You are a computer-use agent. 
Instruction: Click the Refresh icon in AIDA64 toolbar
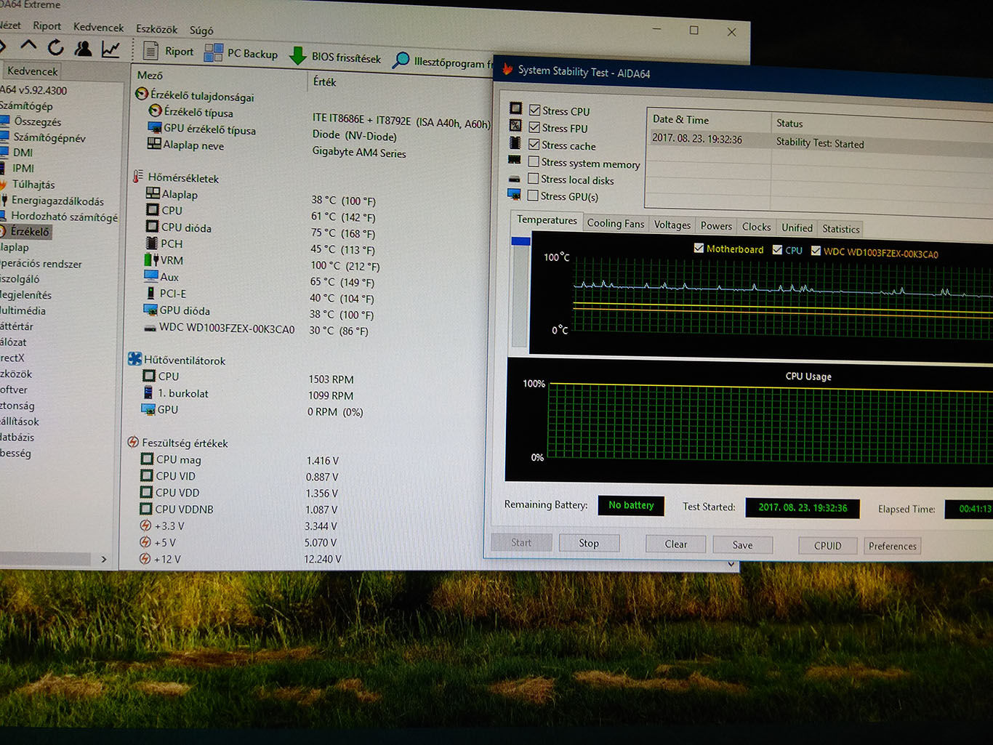[55, 48]
